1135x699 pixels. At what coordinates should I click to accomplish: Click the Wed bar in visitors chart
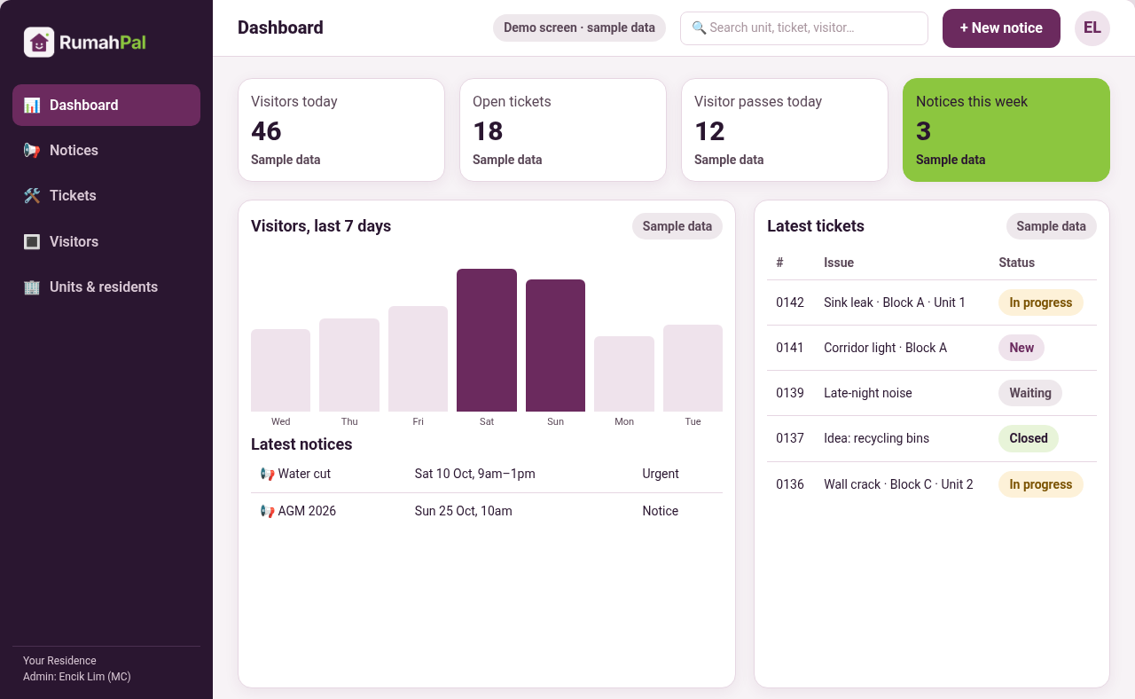click(280, 370)
